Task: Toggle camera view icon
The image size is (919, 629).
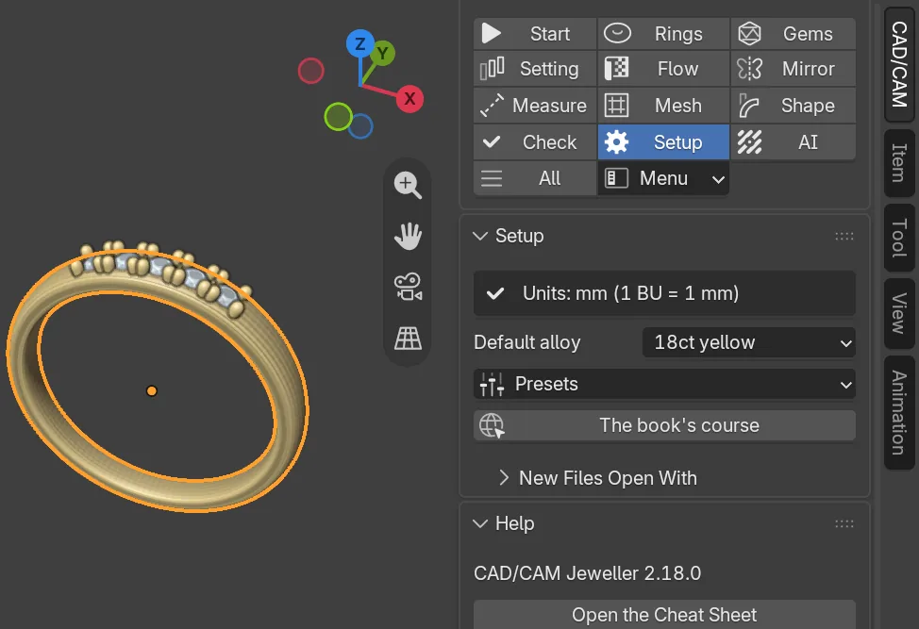Action: (408, 287)
